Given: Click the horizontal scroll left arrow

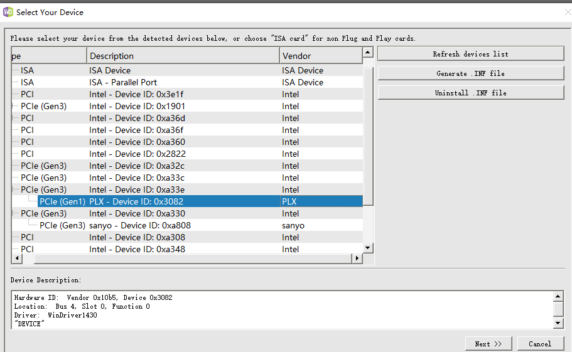Looking at the screenshot, I should (17, 259).
